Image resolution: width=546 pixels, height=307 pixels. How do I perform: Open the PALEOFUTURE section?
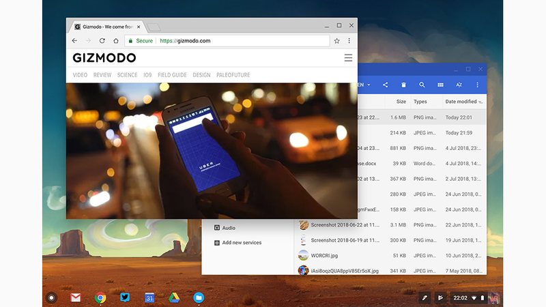click(233, 75)
